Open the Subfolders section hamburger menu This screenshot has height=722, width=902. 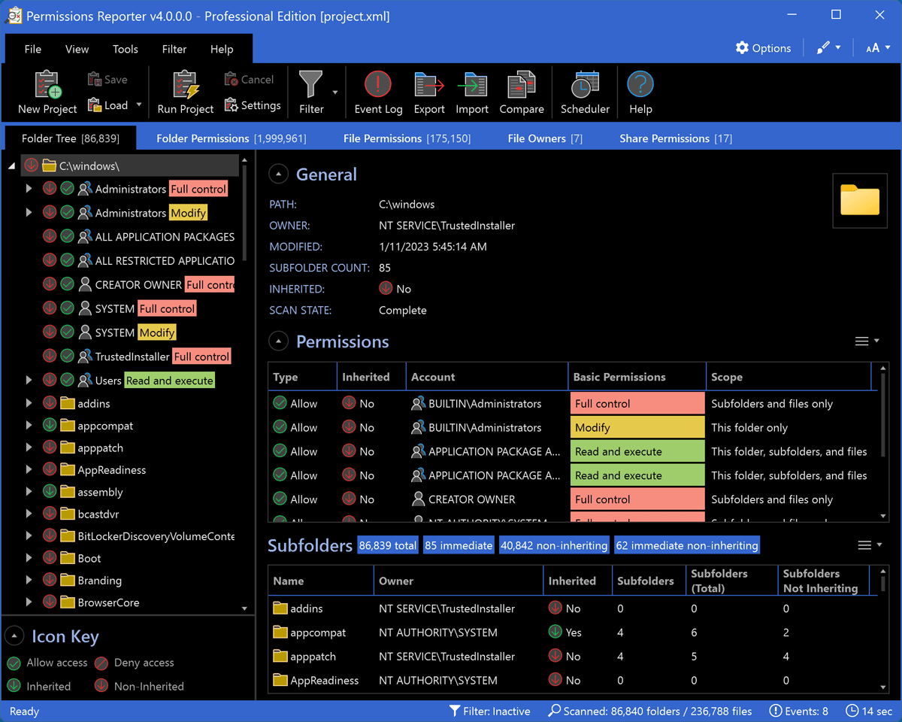point(869,545)
